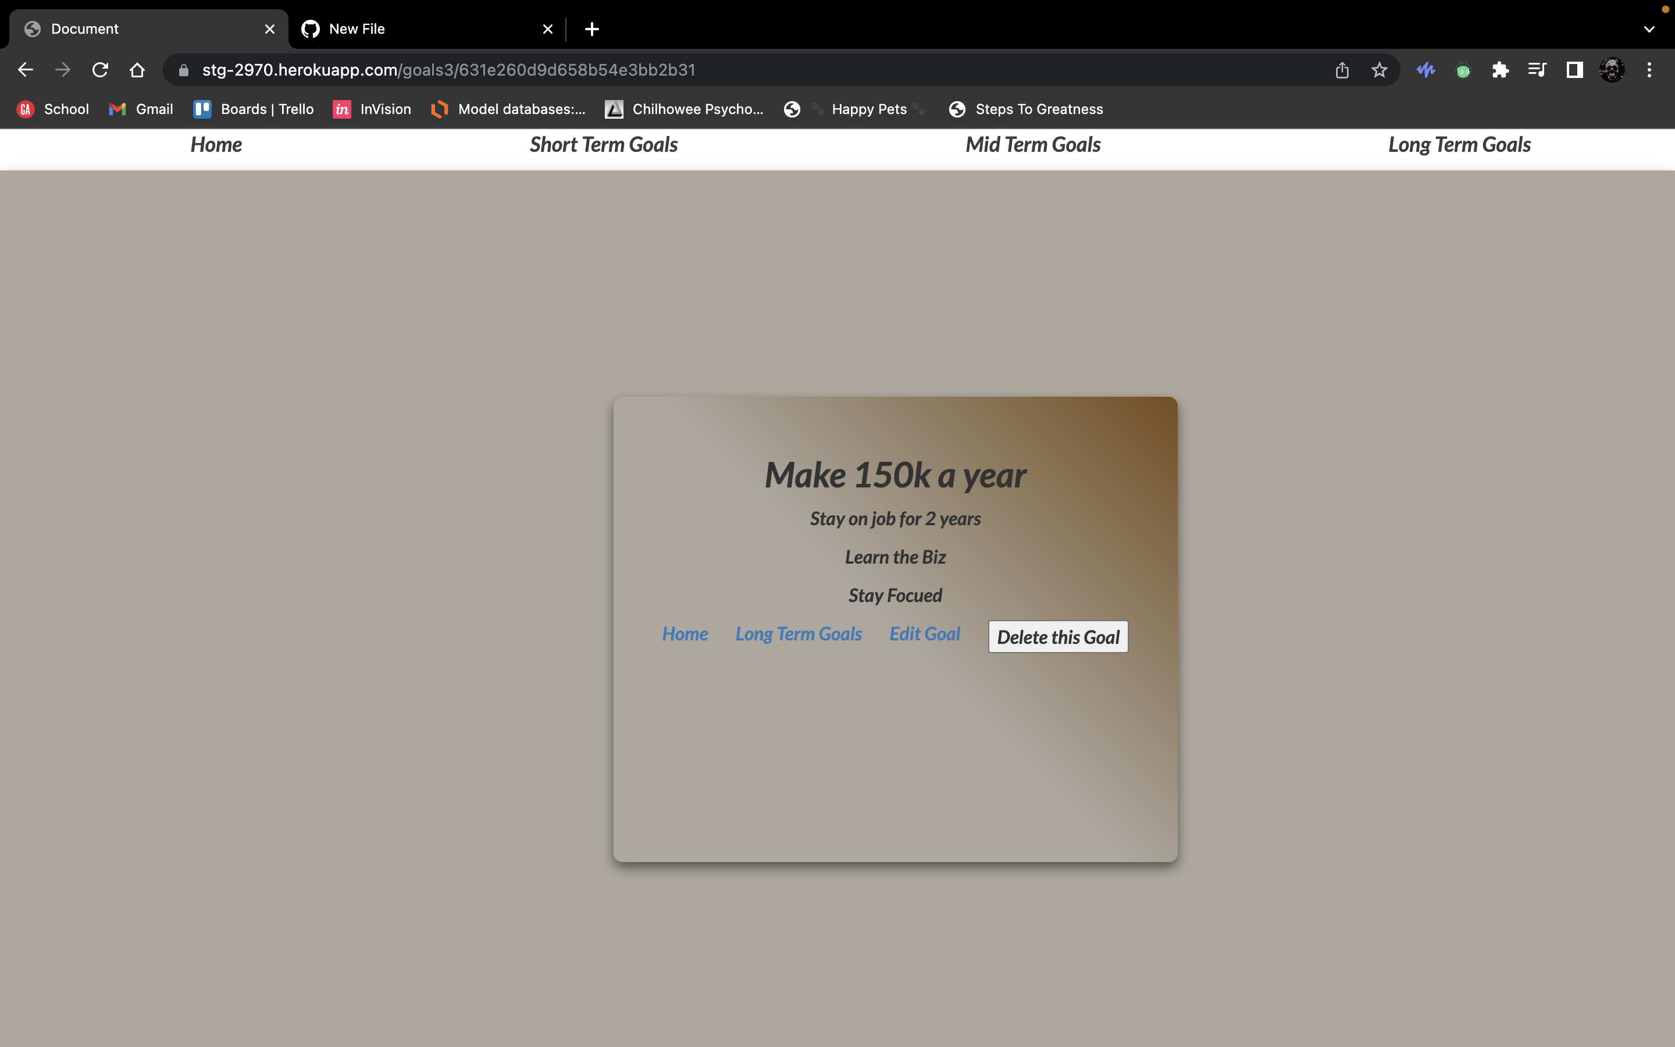Navigate back using the browser back arrow
This screenshot has height=1047, width=1675.
click(x=26, y=69)
